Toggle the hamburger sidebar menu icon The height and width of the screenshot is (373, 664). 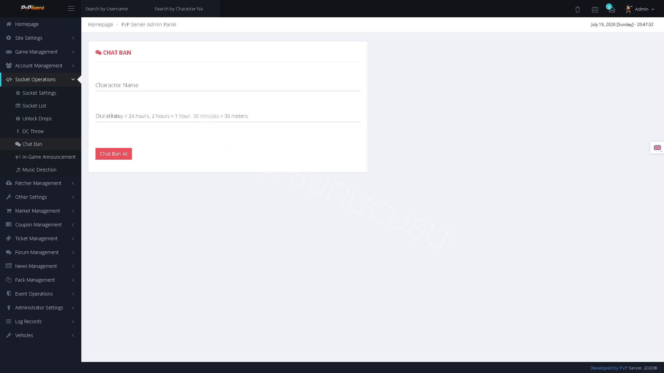coord(71,9)
